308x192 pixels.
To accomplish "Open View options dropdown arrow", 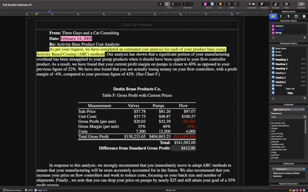I will pos(179,4).
